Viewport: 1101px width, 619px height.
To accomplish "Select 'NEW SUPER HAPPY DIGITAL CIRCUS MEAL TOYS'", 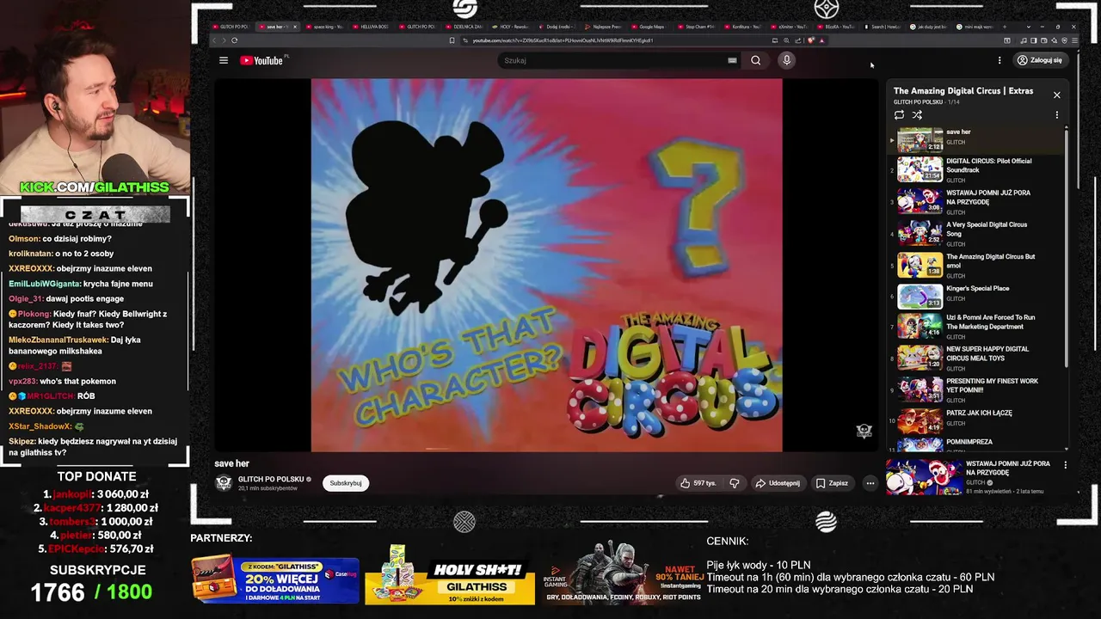I will coord(975,359).
